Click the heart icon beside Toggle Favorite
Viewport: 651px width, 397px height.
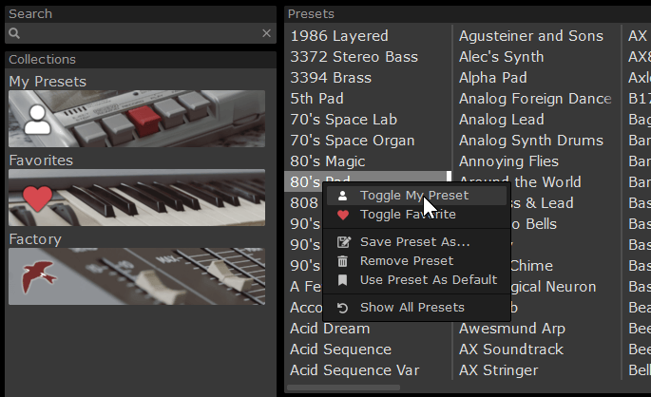point(343,215)
